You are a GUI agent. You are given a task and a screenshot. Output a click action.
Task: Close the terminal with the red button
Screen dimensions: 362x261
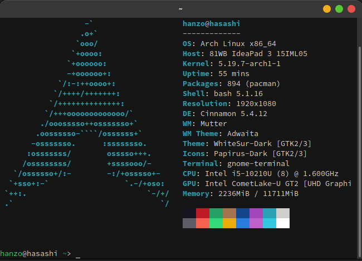pos(351,9)
